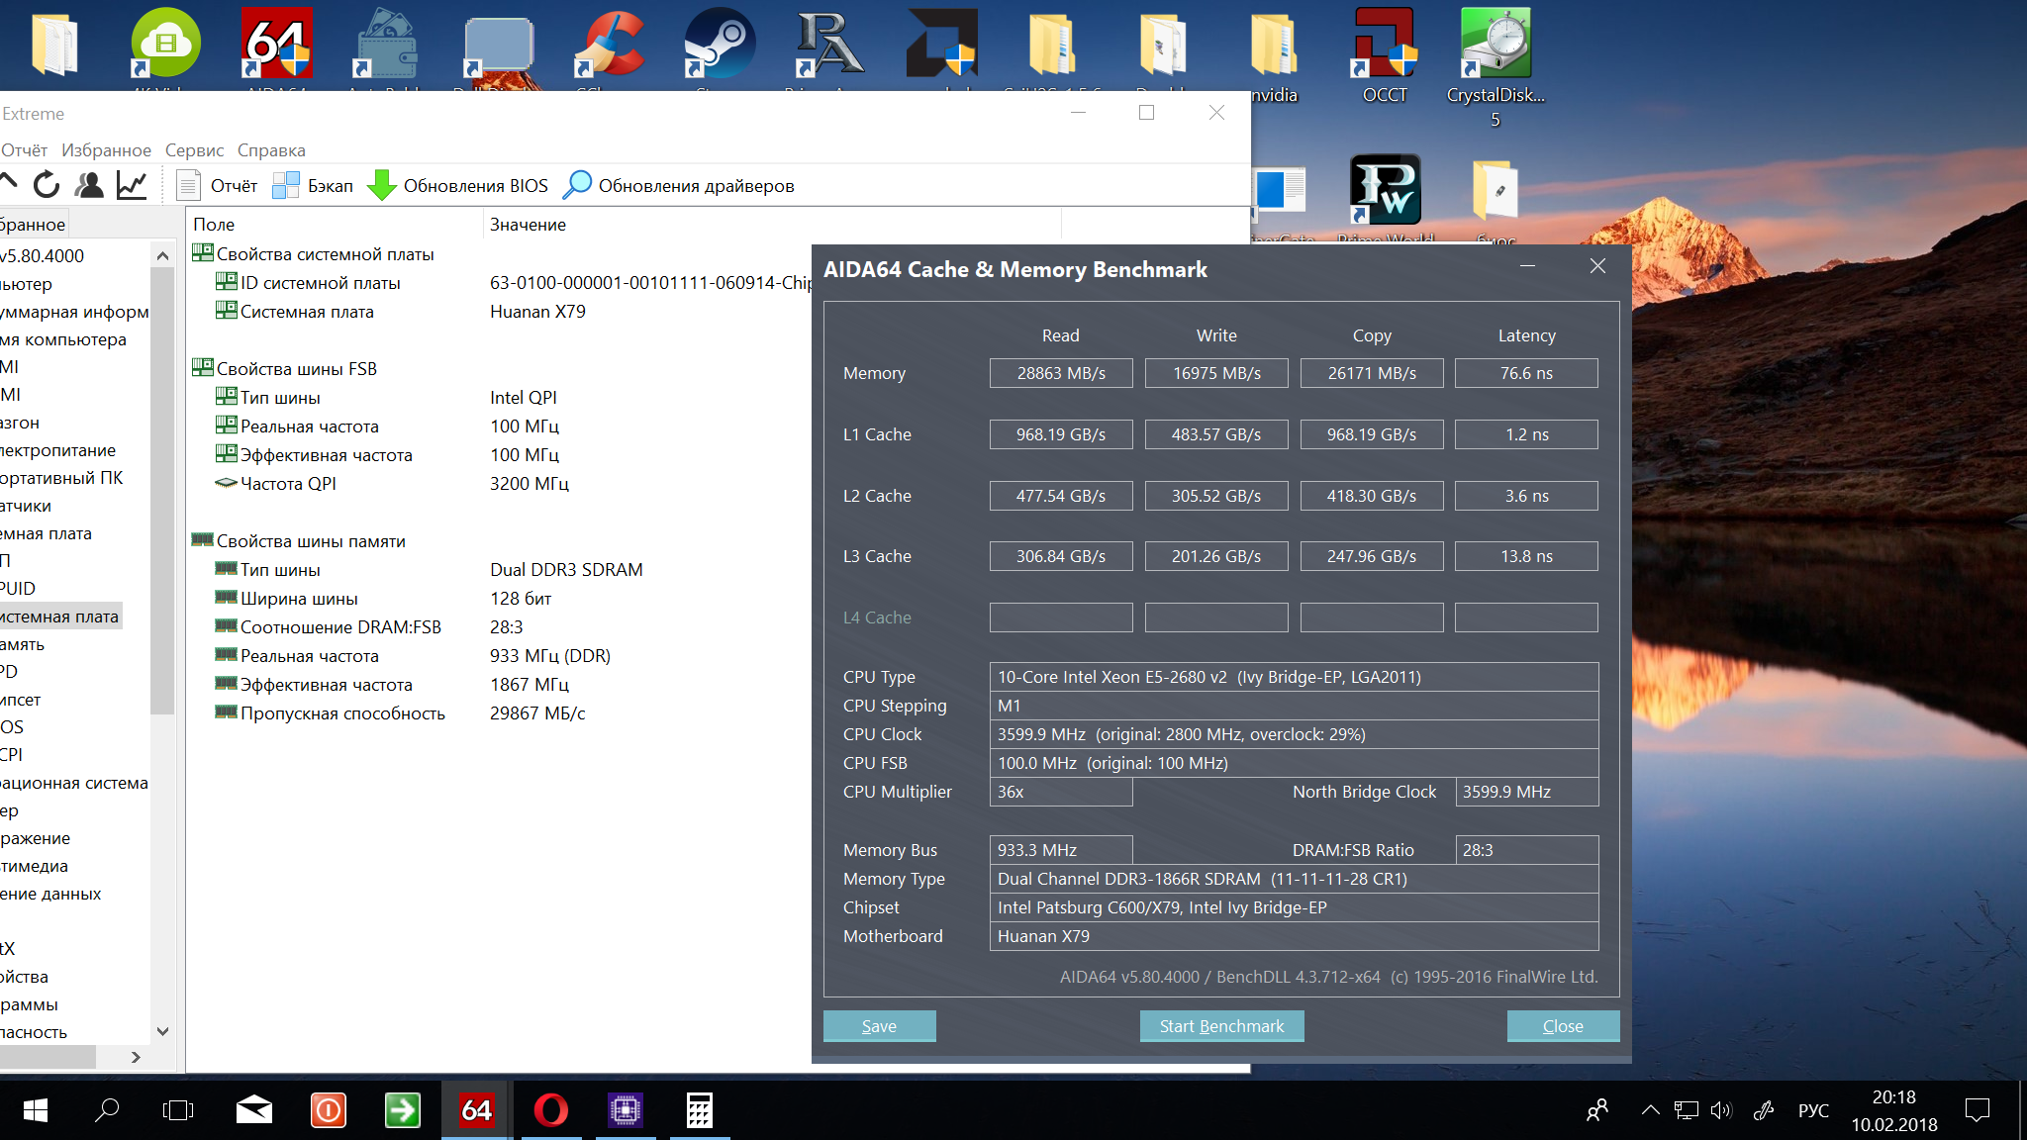Click AIDA64 icon in the taskbar
The image size is (2027, 1140).
click(x=476, y=1110)
